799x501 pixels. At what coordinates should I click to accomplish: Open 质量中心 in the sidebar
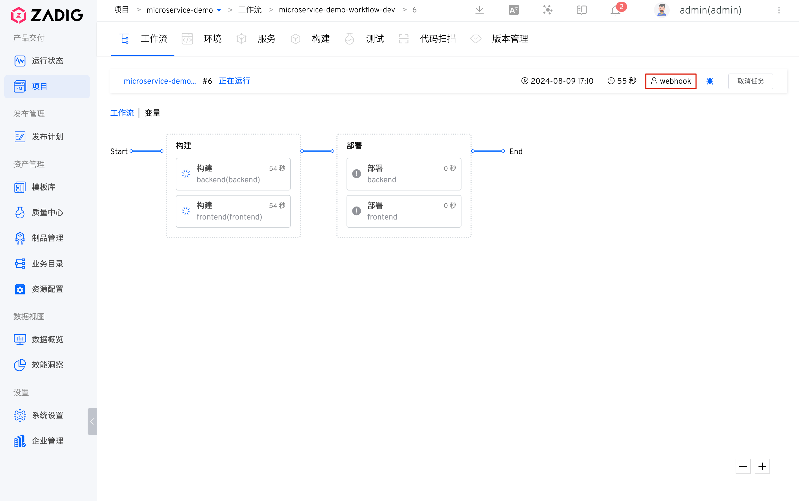point(47,212)
